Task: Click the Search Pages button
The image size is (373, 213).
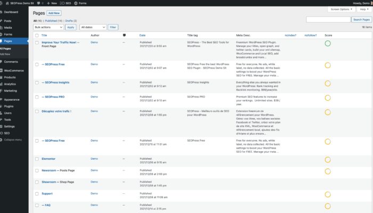Action: pyautogui.click(x=361, y=20)
